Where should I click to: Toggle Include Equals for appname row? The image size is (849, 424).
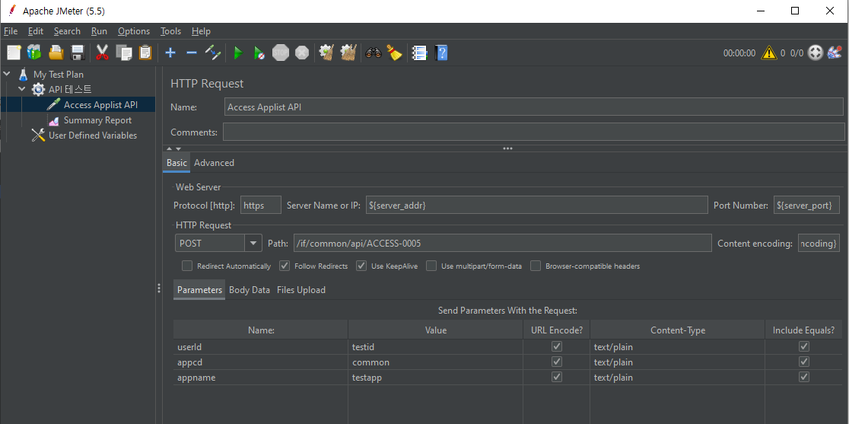[804, 377]
